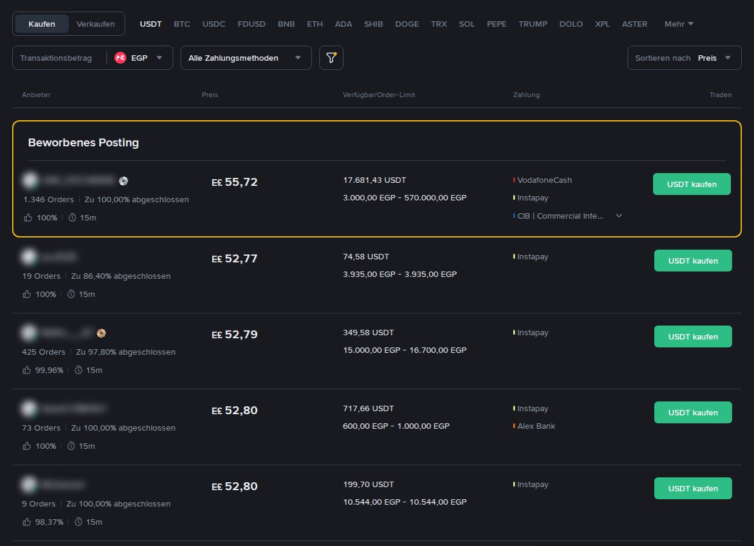Image resolution: width=754 pixels, height=546 pixels.
Task: Click the thumbs-up icon next to 98,37%
Action: pos(27,522)
